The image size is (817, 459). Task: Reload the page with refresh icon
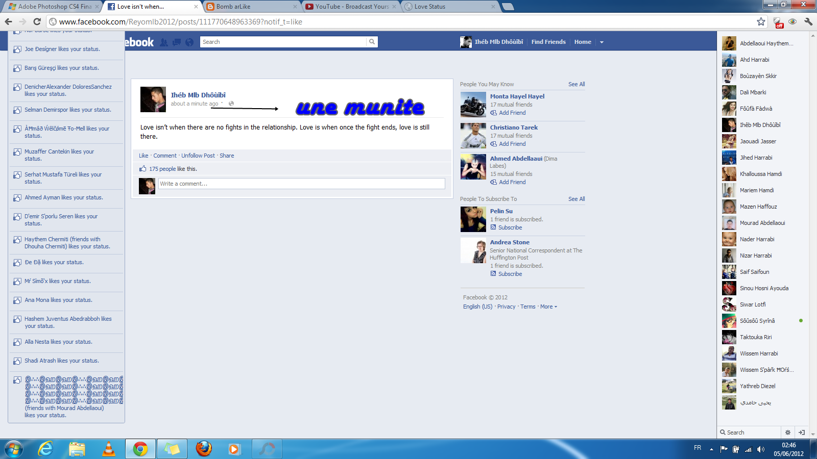coord(37,21)
